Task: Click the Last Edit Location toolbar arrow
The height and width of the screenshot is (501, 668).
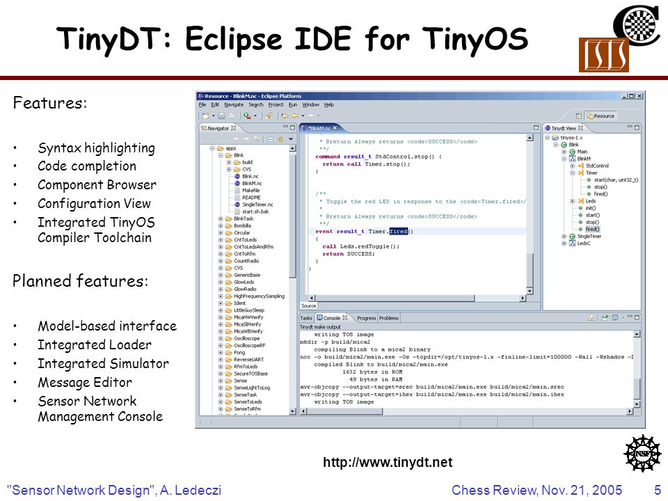Action: click(285, 116)
